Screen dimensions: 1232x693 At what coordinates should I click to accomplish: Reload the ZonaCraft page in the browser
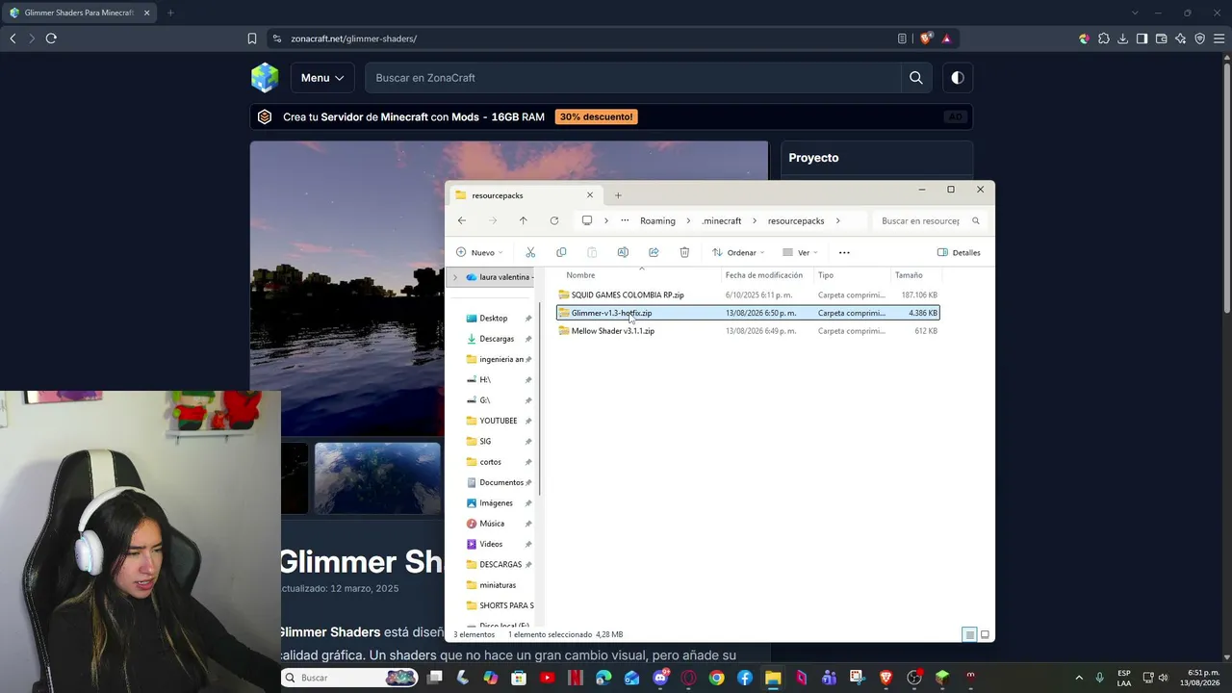click(51, 38)
